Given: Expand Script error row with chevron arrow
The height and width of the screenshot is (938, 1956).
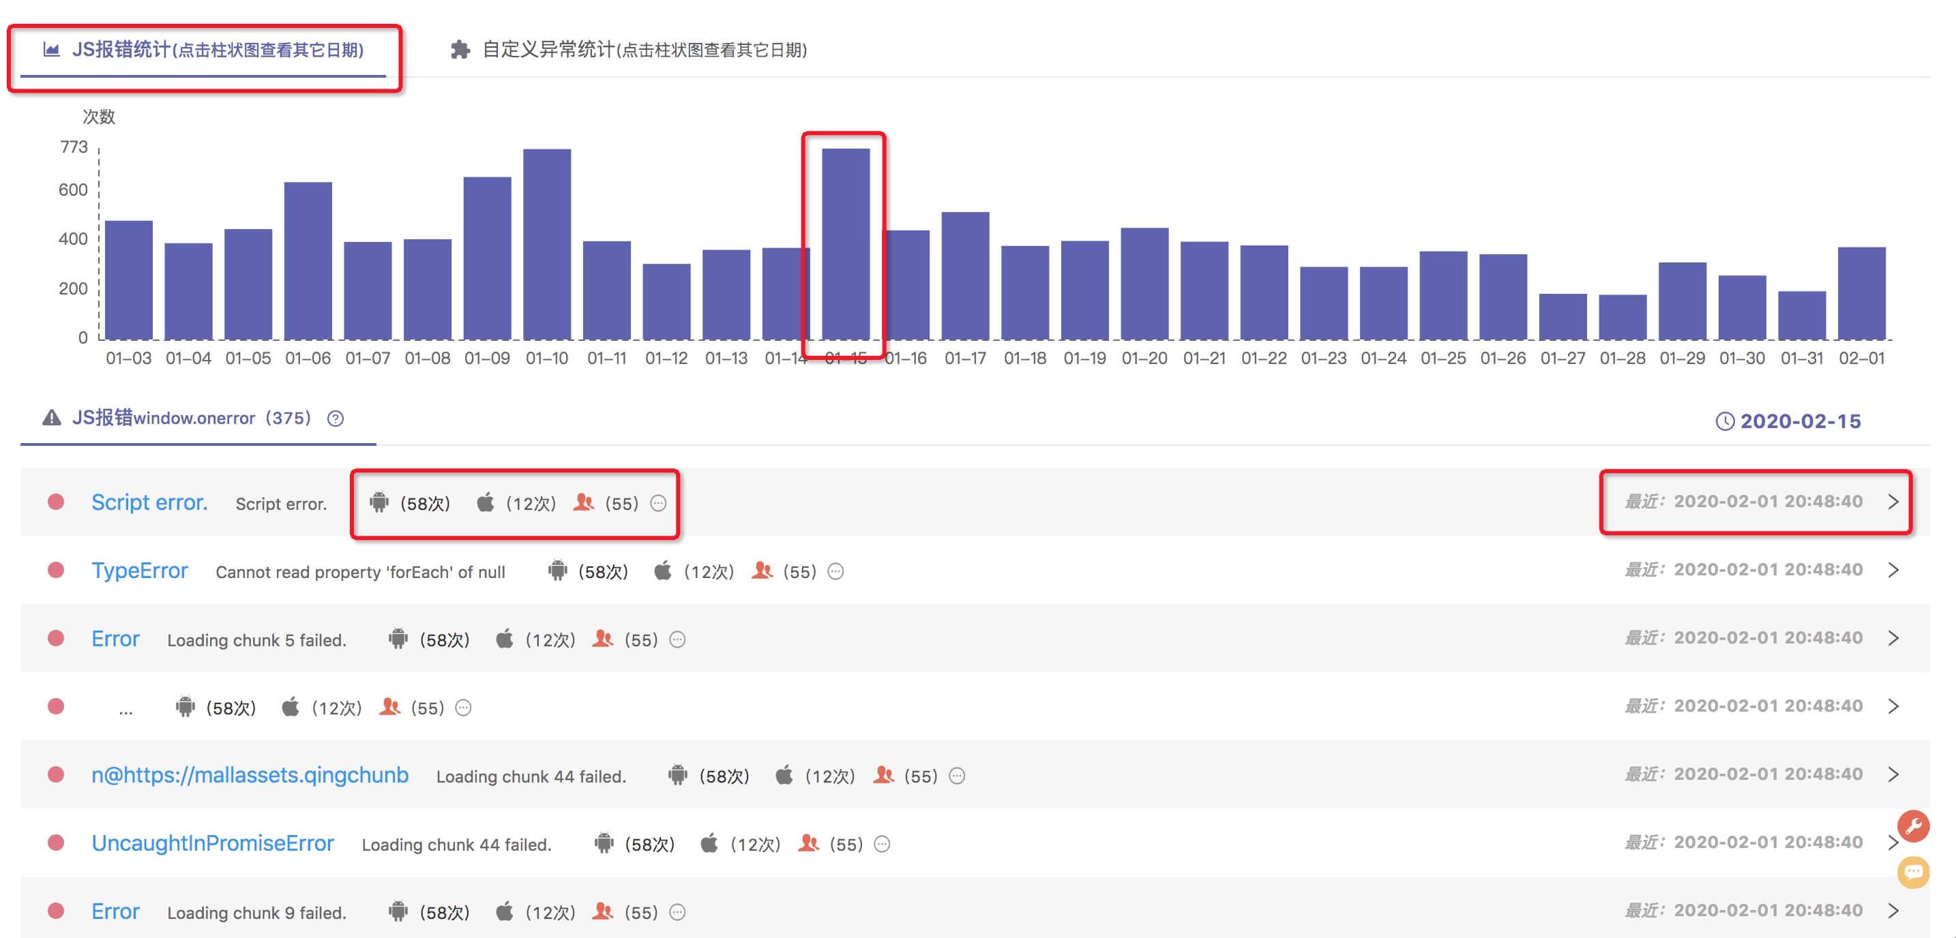Looking at the screenshot, I should coord(1893,502).
